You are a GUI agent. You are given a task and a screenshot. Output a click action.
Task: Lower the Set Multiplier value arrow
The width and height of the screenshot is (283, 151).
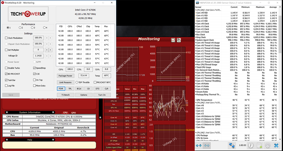coord(47,50)
